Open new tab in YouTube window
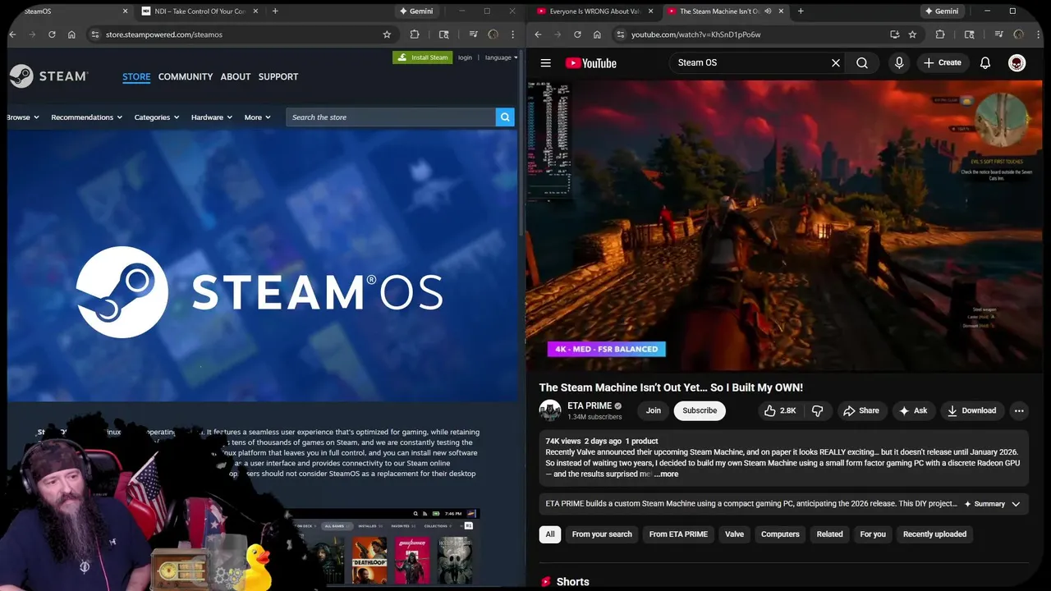This screenshot has height=591, width=1051. click(x=801, y=11)
